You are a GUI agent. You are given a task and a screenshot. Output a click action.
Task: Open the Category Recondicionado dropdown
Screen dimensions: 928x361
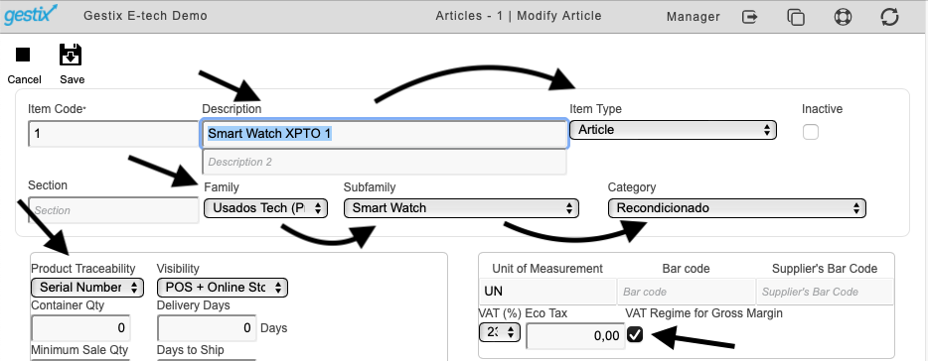tap(737, 208)
